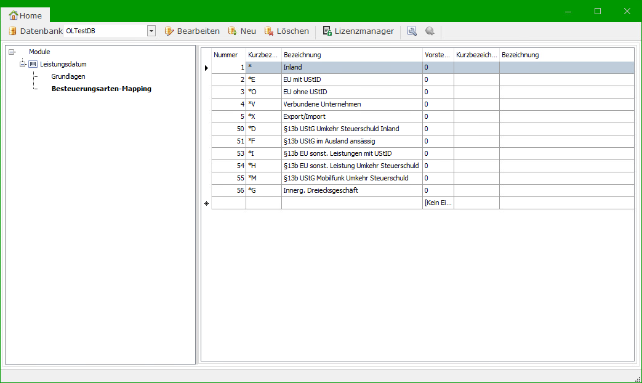The height and width of the screenshot is (383, 642).
Task: Click the Kurzbez... column header after Nummer
Action: pos(263,55)
